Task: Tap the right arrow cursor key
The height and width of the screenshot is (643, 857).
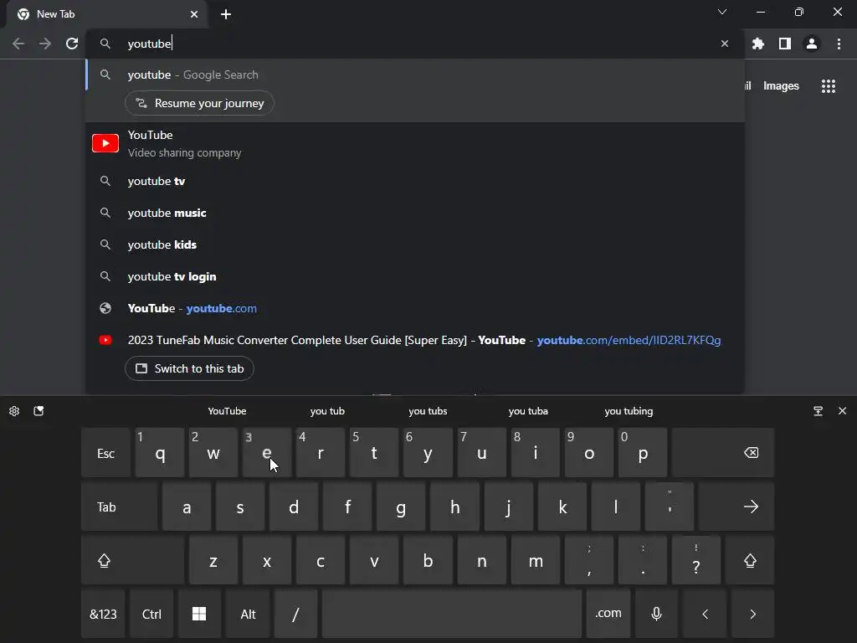Action: [752, 614]
